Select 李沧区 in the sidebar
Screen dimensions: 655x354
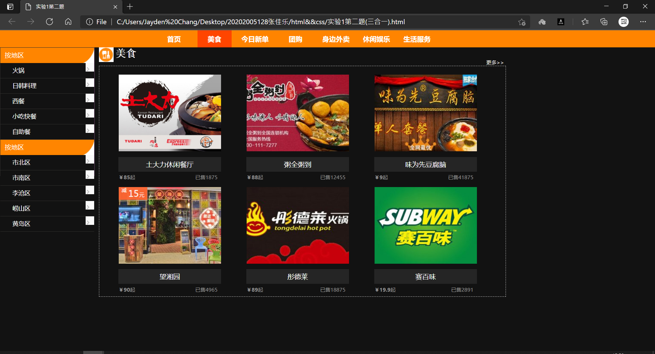coord(21,193)
